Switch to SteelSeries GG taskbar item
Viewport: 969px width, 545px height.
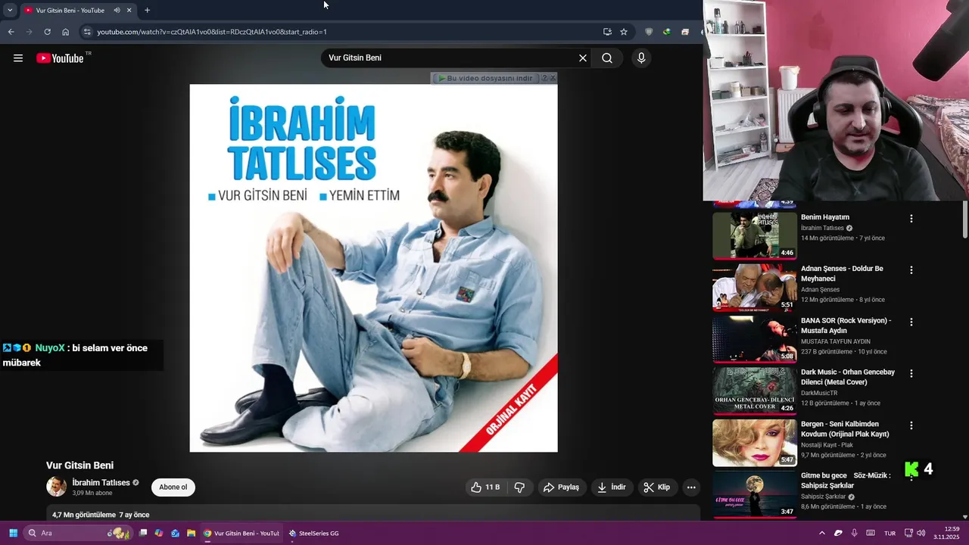point(314,533)
